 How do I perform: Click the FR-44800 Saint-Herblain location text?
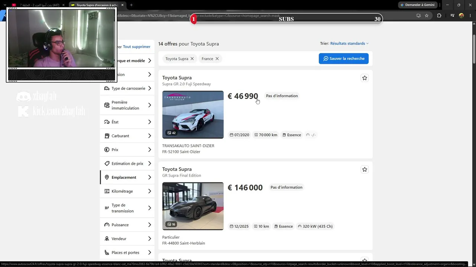point(184,243)
